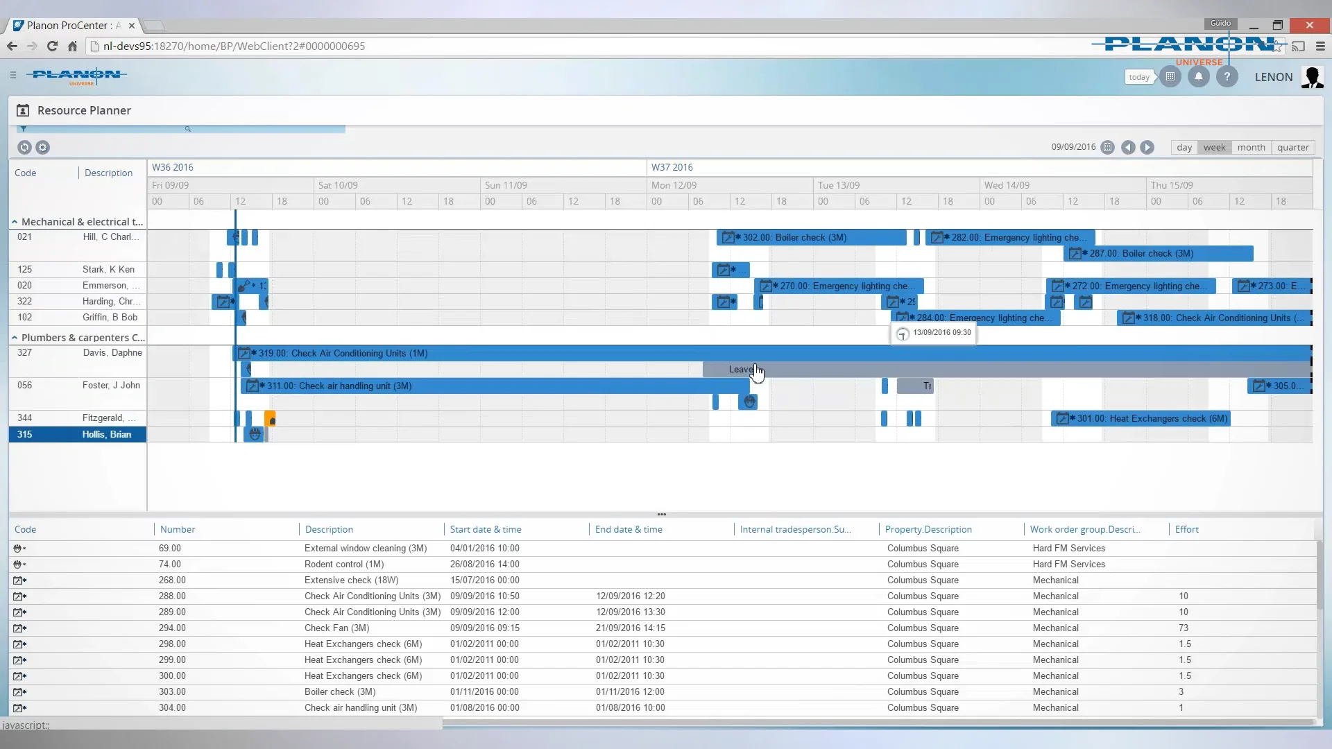
Task: Click the Planon Universe logo in header
Action: coord(76,76)
